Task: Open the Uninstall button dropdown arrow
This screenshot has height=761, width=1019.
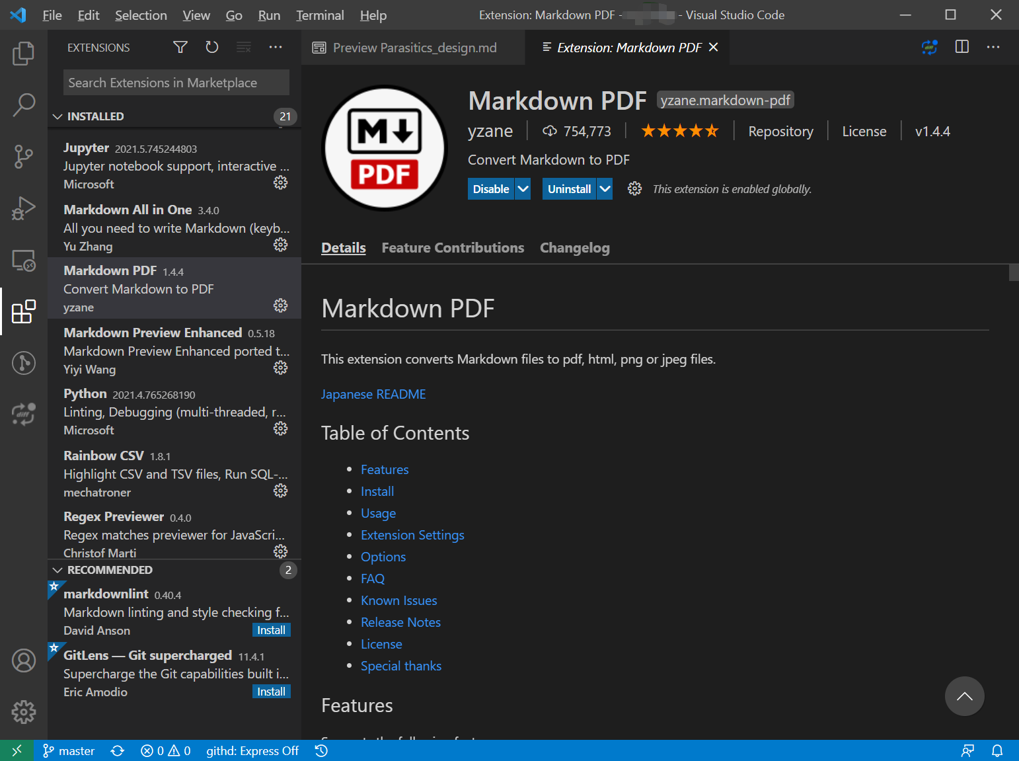Action: (x=605, y=189)
